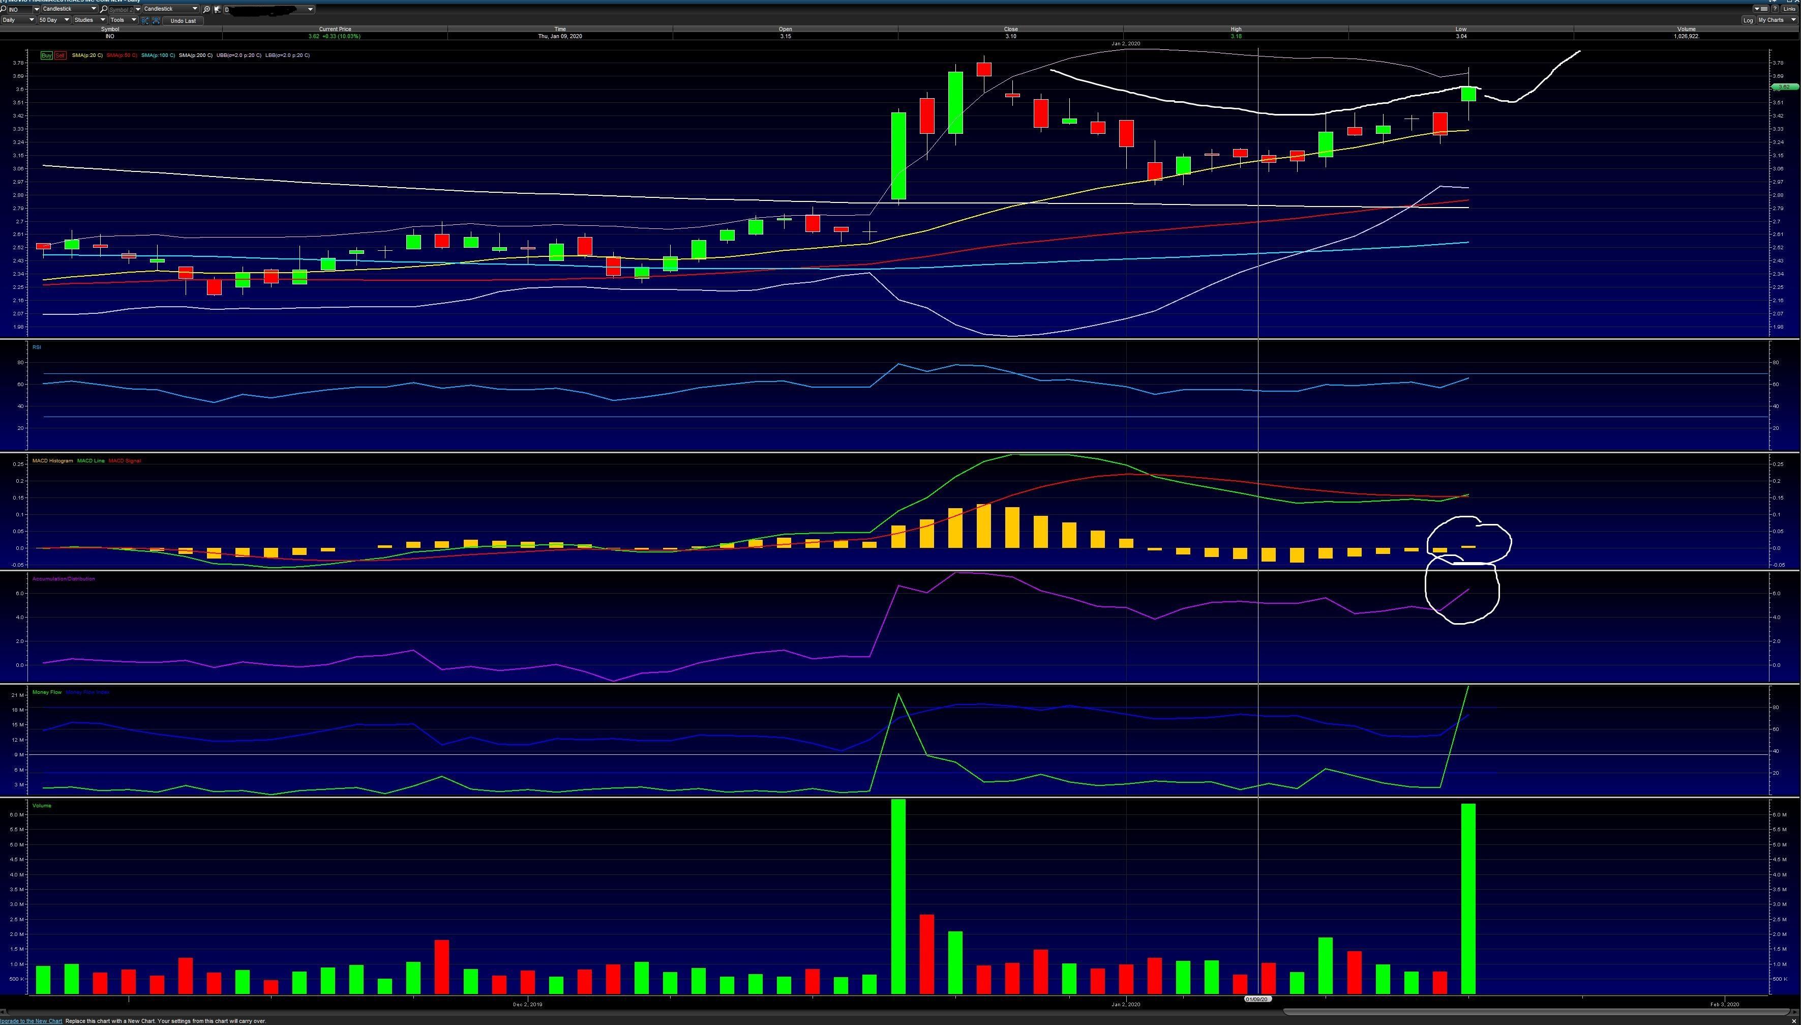Select the zoom-in magnifier tool

click(206, 9)
